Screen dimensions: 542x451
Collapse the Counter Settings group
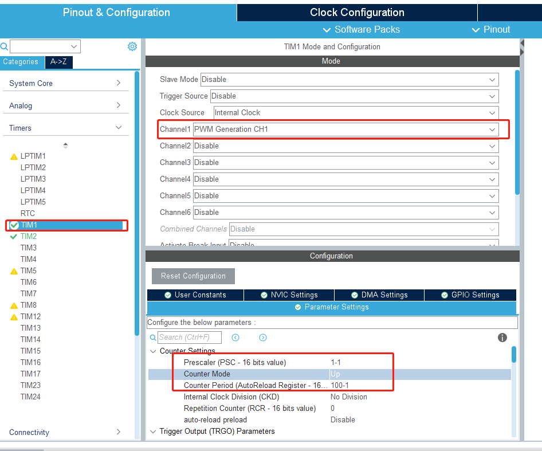[x=153, y=351]
